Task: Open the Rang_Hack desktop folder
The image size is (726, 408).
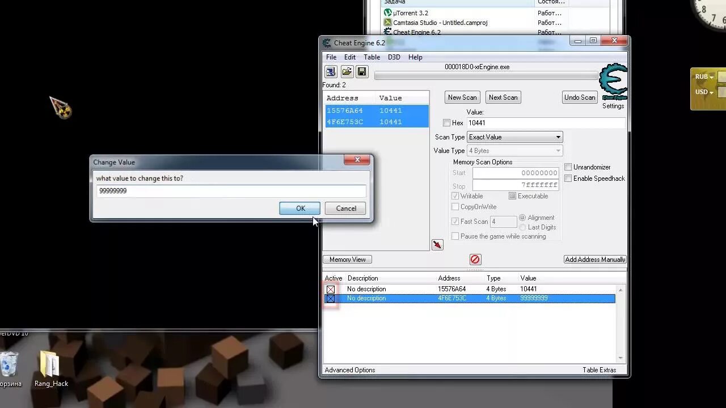Action: [51, 369]
